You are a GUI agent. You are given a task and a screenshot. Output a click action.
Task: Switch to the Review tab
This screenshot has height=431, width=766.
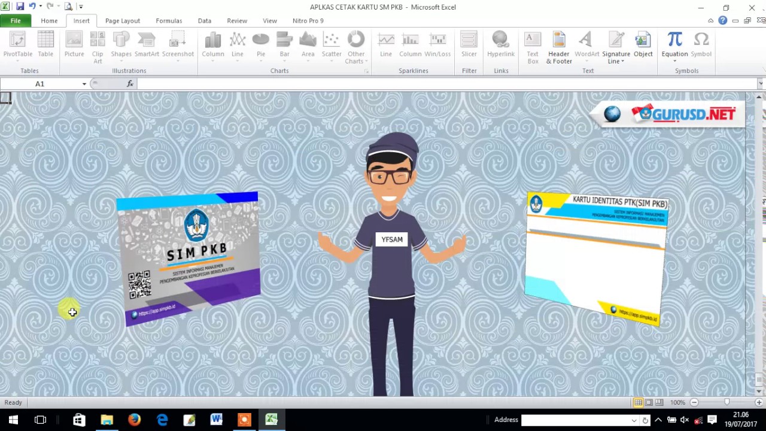click(237, 21)
